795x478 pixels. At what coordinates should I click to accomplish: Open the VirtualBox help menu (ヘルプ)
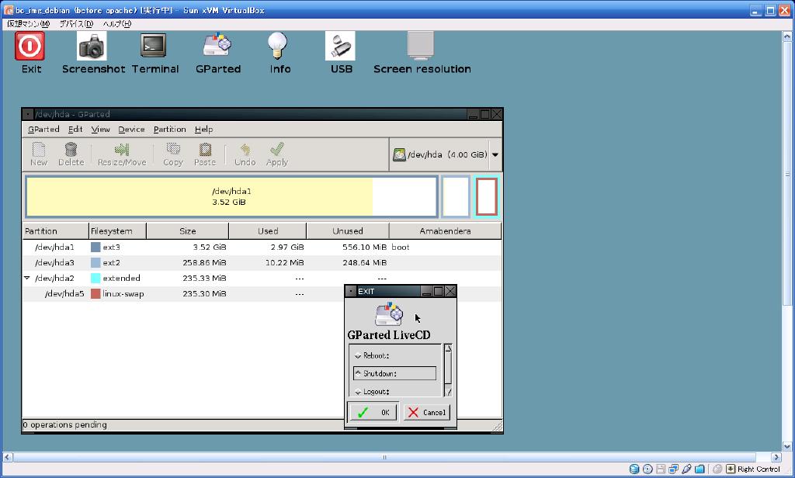(x=117, y=24)
